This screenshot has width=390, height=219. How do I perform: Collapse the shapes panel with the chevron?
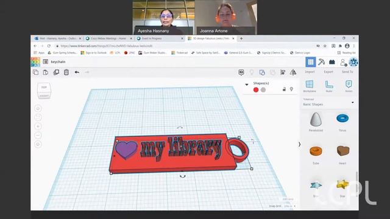299,144
